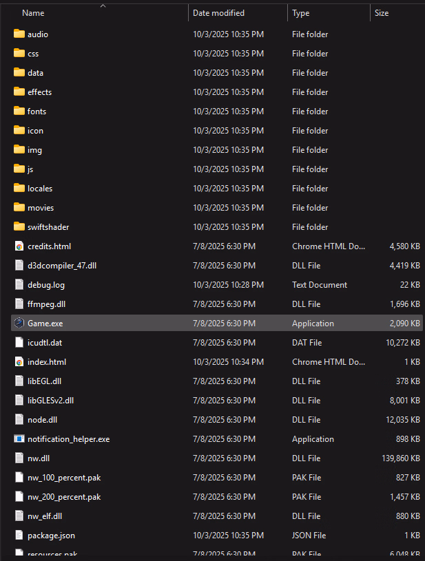Click the ffmpeg.dll file icon
The image size is (425, 561).
click(x=19, y=304)
